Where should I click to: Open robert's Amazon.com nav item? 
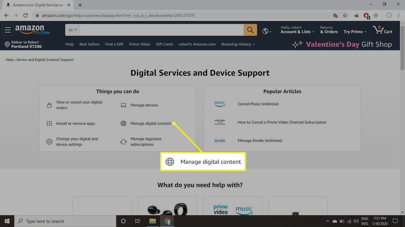(197, 44)
